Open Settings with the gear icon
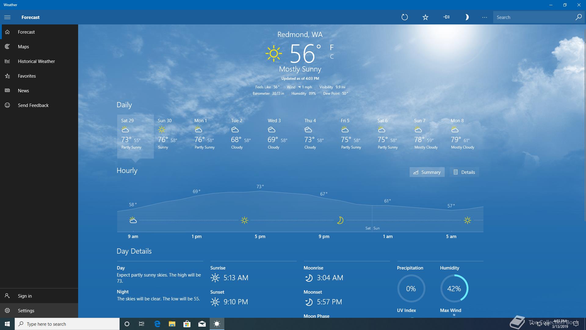The height and width of the screenshot is (330, 586). (8, 311)
